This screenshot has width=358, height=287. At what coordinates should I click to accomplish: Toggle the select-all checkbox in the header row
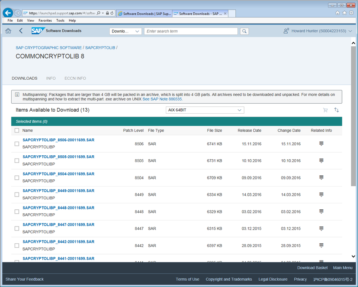(17, 130)
